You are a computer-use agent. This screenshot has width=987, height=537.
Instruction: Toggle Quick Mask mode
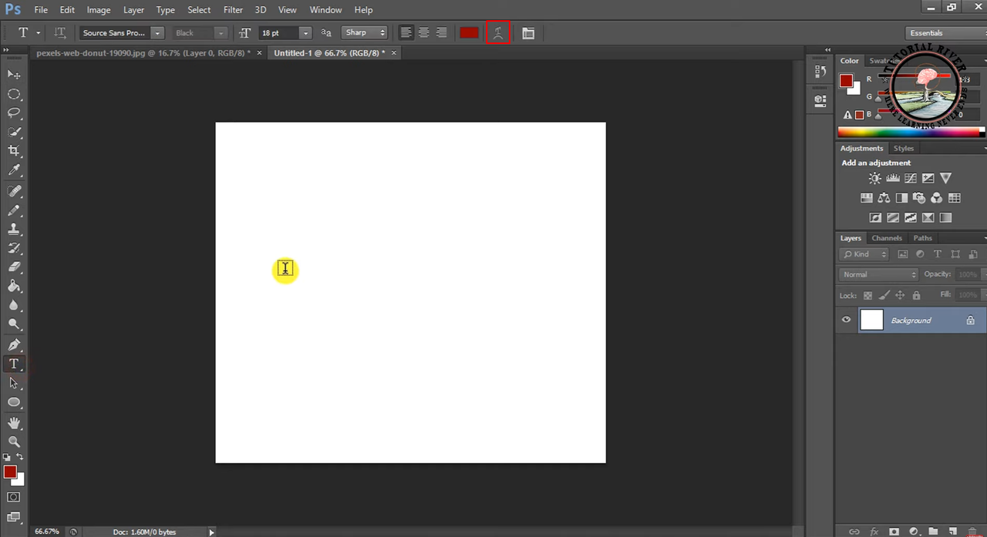tap(14, 498)
